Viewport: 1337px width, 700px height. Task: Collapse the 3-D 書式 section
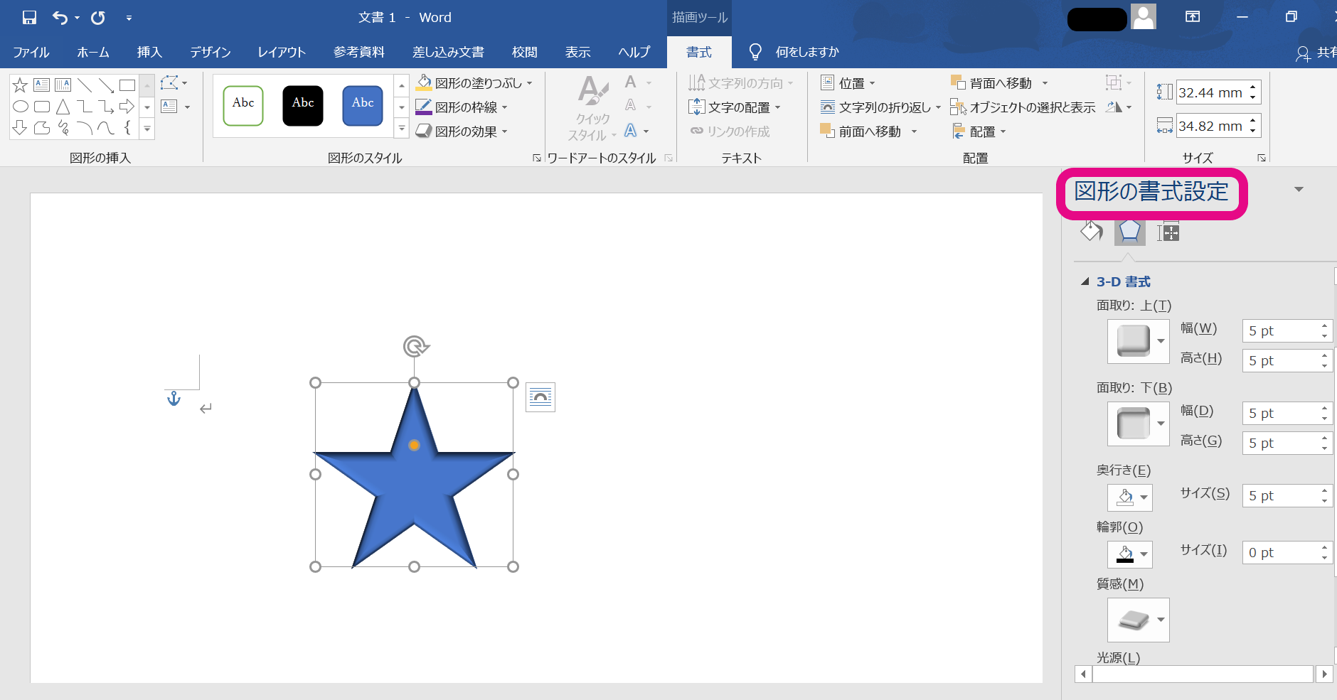(1085, 281)
